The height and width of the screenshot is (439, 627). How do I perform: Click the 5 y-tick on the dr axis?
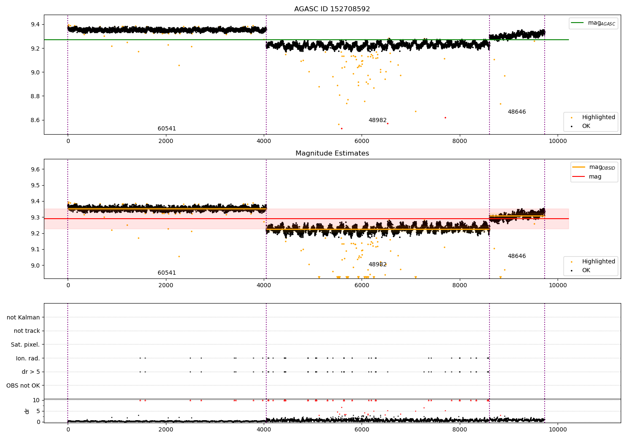38,411
